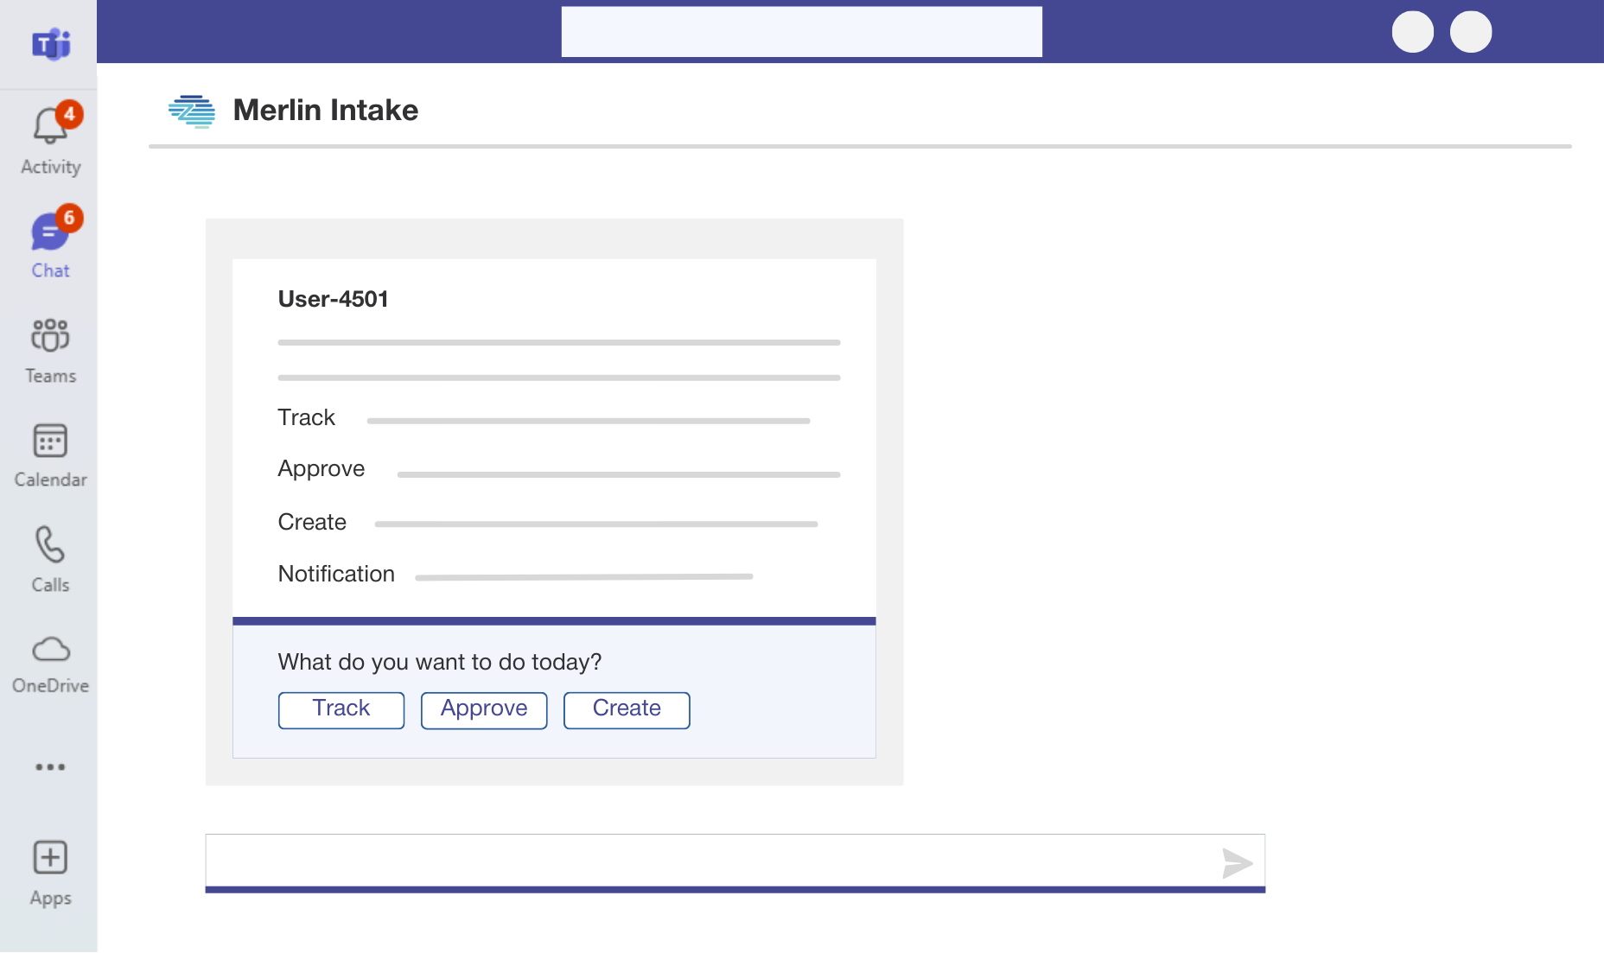Click the Approve button under the prompt
This screenshot has width=1604, height=953.
484,709
